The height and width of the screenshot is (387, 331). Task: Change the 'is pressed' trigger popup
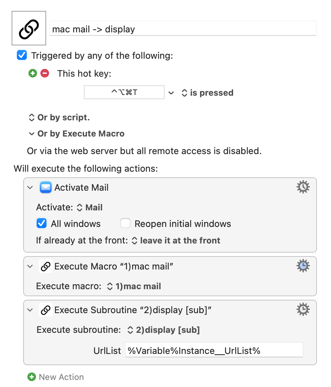[207, 93]
